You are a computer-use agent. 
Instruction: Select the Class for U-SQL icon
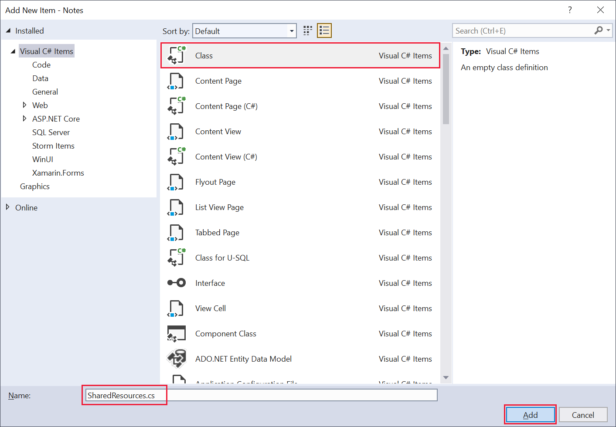176,258
